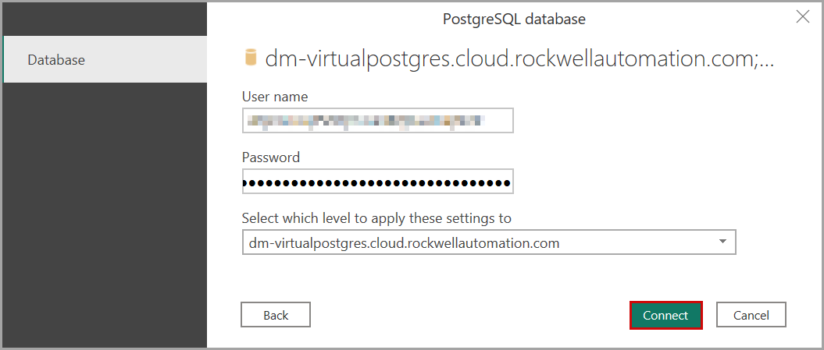
Task: Click the Connect button
Action: pos(665,315)
